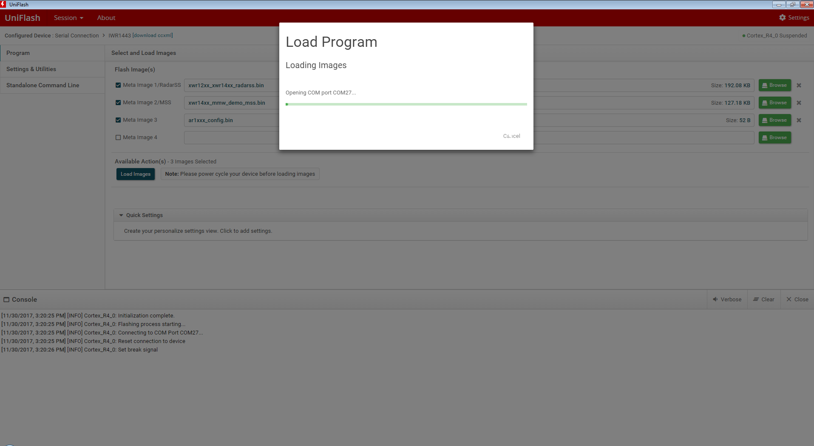Click the 'Opening COM port COM27...' status text
The width and height of the screenshot is (814, 446).
[x=320, y=93]
